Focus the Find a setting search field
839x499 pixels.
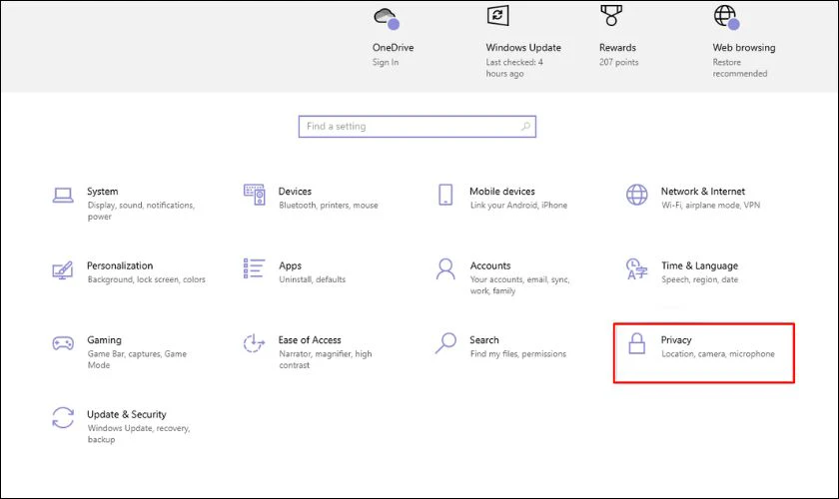[x=418, y=127]
